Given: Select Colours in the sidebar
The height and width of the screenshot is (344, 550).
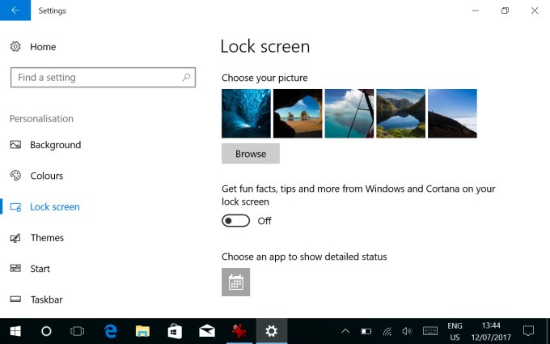Looking at the screenshot, I should click(46, 176).
